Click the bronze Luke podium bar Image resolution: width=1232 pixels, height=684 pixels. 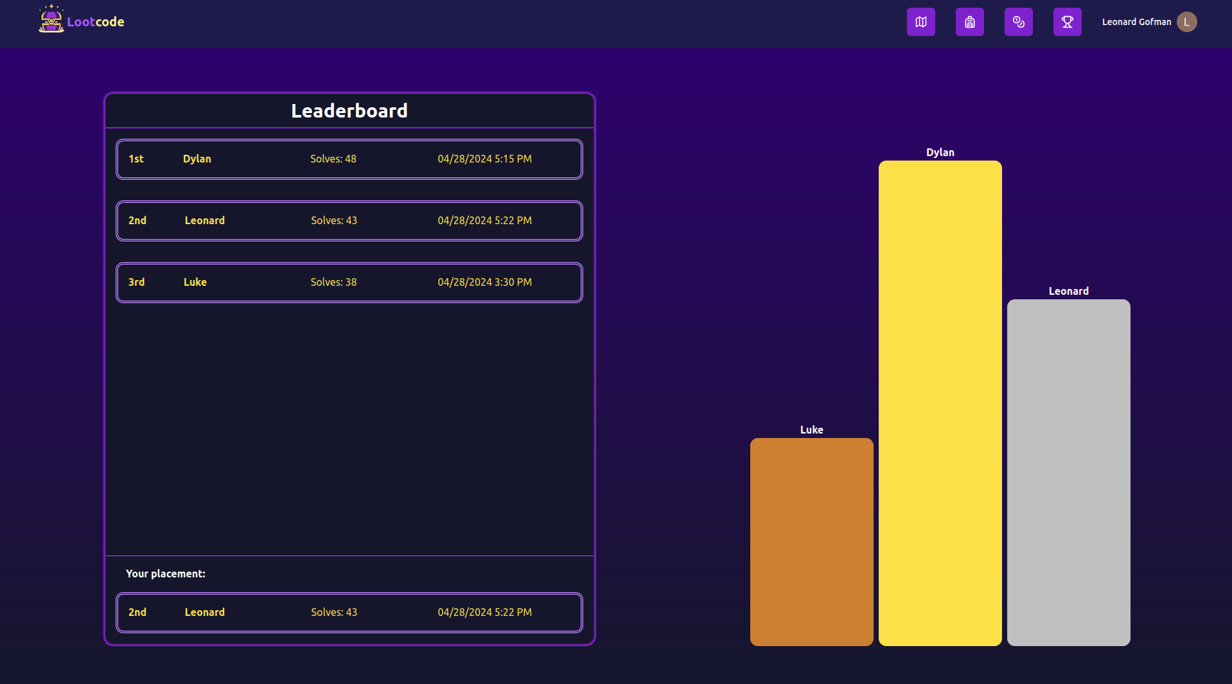click(x=812, y=542)
